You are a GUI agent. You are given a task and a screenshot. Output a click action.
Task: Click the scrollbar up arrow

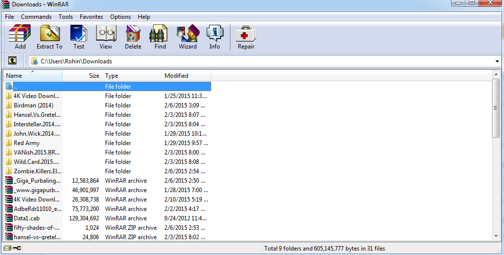496,74
